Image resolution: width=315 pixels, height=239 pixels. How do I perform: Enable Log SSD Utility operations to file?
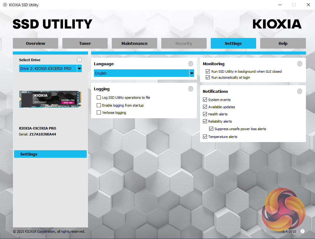click(x=99, y=97)
